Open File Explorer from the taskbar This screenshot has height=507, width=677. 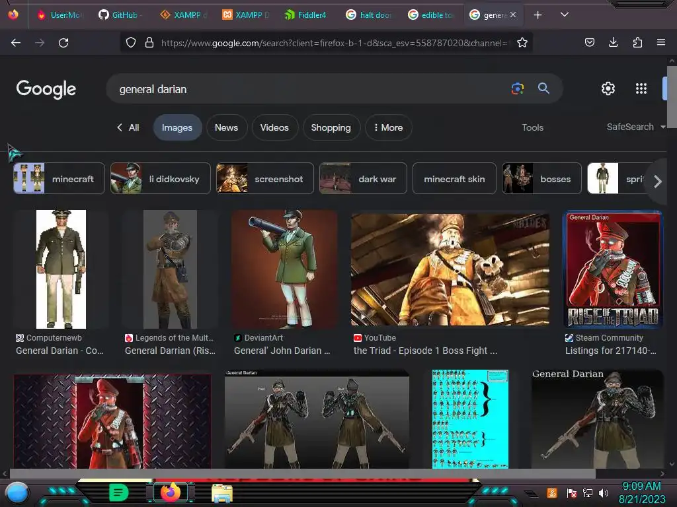pyautogui.click(x=222, y=492)
